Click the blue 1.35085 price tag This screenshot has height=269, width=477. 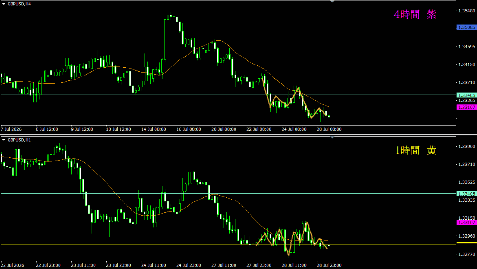pos(466,27)
